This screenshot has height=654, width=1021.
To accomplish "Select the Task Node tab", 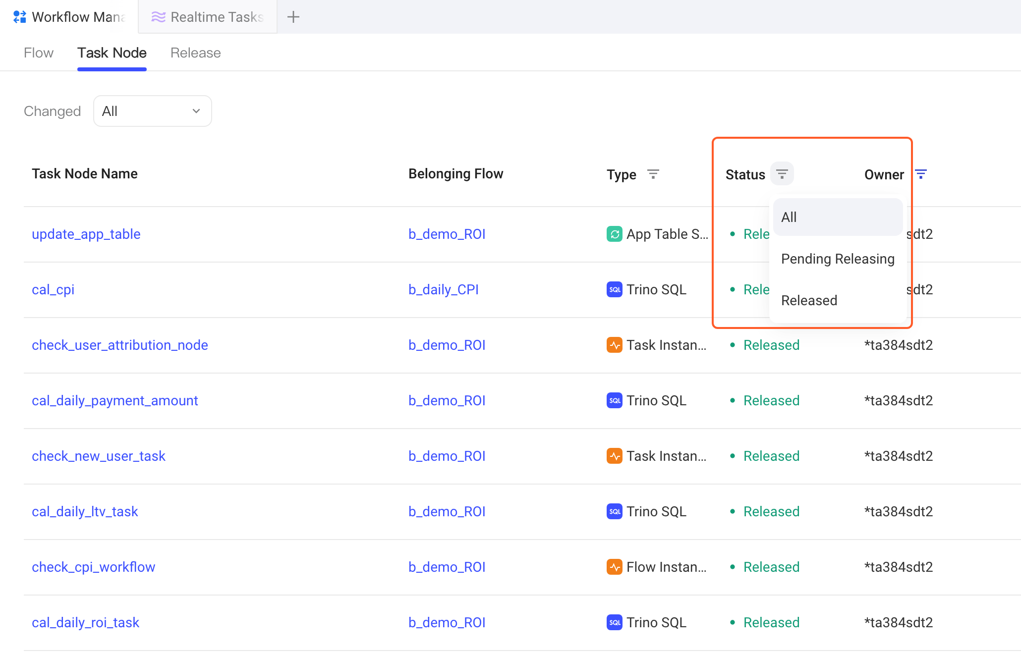I will [x=112, y=53].
